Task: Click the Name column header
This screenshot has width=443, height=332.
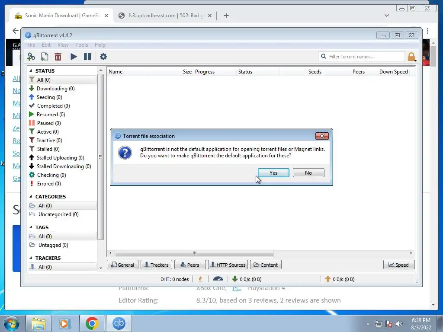Action: coord(128,72)
